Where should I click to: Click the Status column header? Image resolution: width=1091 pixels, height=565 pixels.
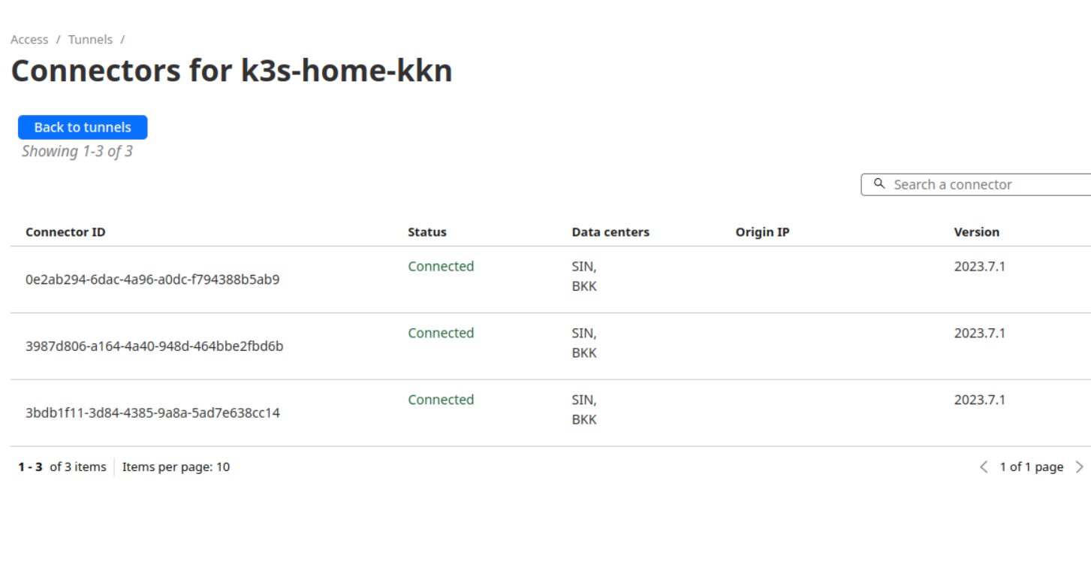tap(427, 232)
